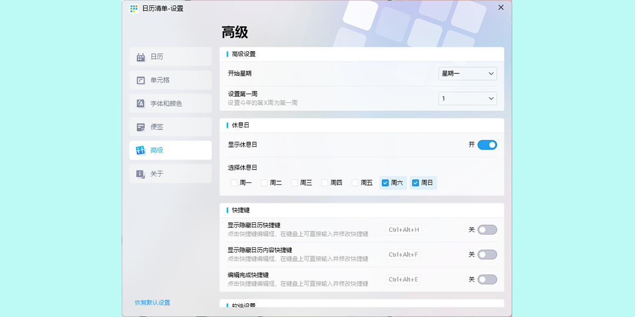The image size is (635, 317).
Task: Close the settings window
Action: [501, 7]
